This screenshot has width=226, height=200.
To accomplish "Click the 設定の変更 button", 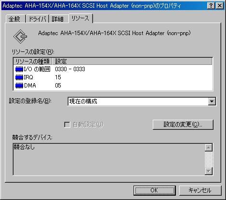I will pyautogui.click(x=183, y=125).
